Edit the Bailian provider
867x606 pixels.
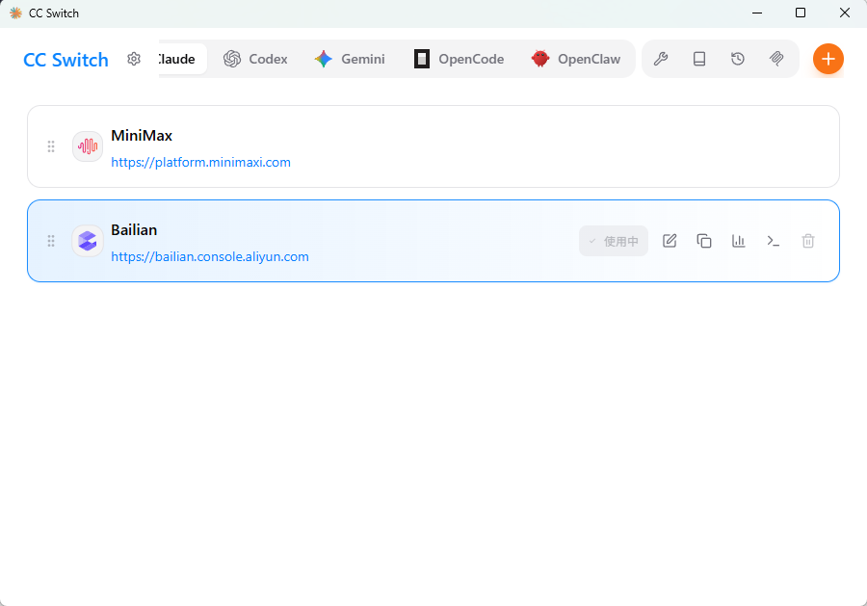[670, 241]
